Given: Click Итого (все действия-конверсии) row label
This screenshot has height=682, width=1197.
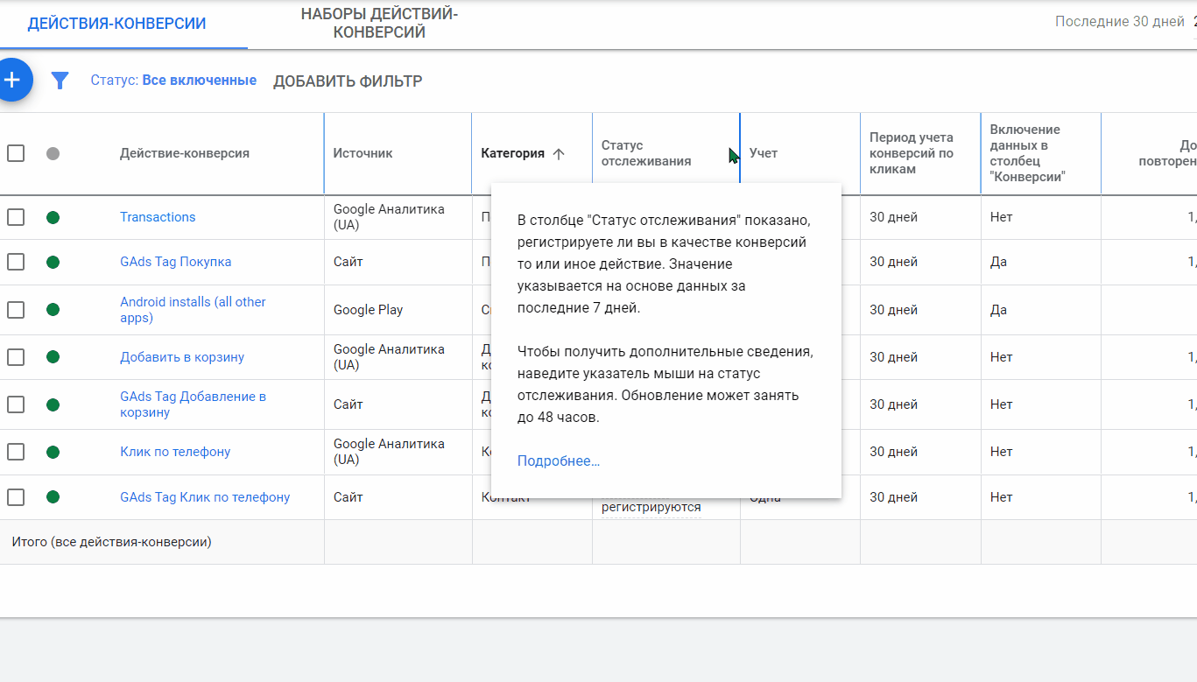Looking at the screenshot, I should 111,542.
